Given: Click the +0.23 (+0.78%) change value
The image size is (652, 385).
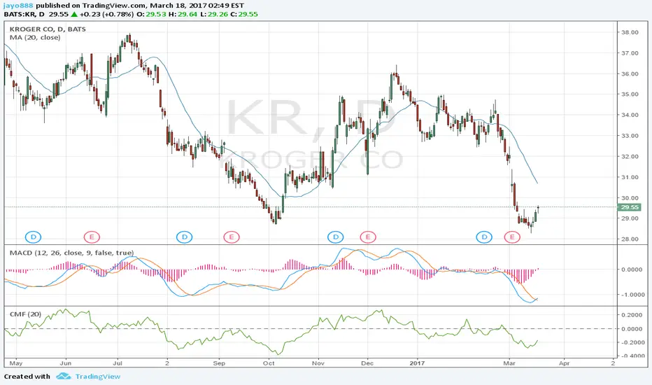Looking at the screenshot, I should 106,14.
